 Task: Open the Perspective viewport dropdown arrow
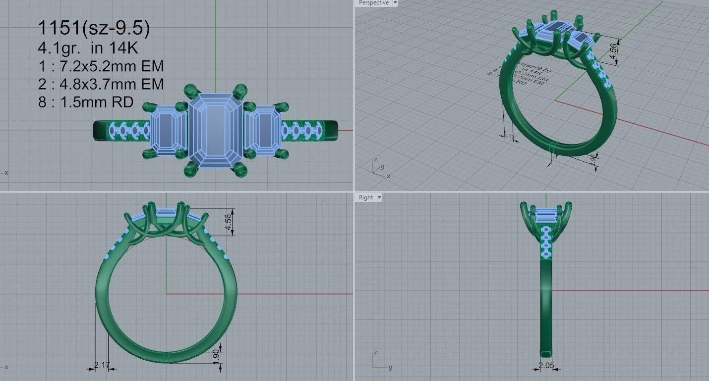pyautogui.click(x=395, y=3)
